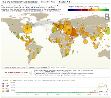111x98 pixels.
Task: Click the green 75792 legend swatch
Action: [x=3, y=92]
